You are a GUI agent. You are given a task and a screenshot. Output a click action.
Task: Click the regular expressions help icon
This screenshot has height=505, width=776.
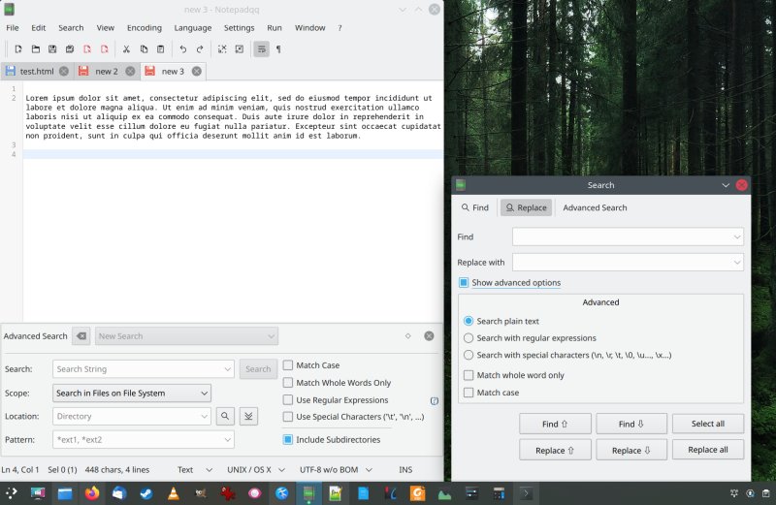point(434,400)
